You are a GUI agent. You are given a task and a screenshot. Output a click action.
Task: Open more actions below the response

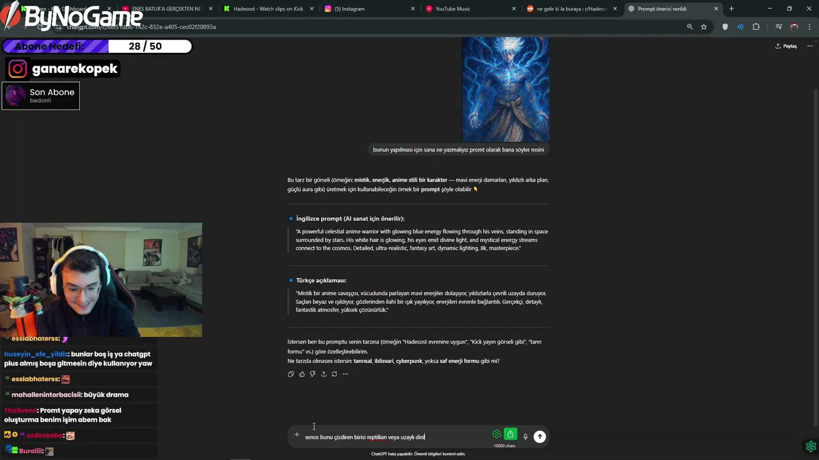pyautogui.click(x=346, y=374)
